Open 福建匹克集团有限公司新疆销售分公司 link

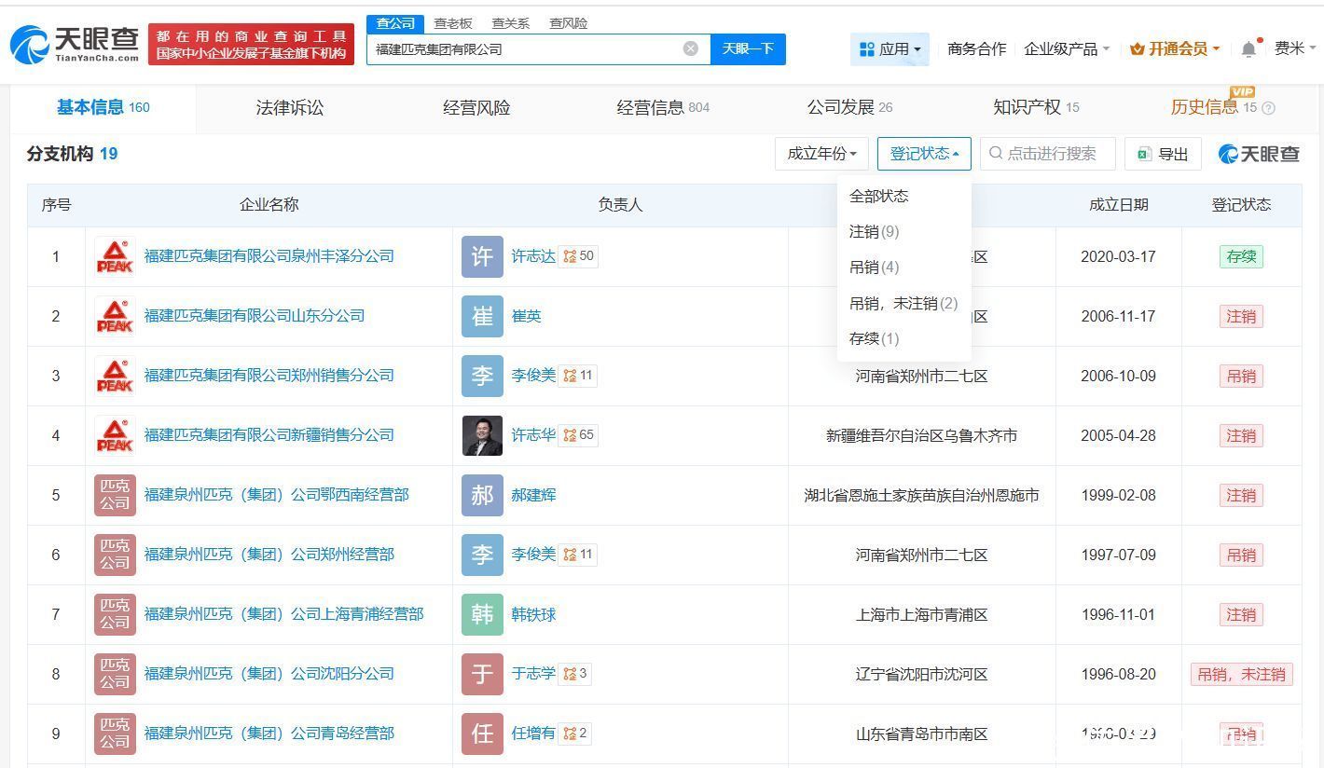[269, 435]
